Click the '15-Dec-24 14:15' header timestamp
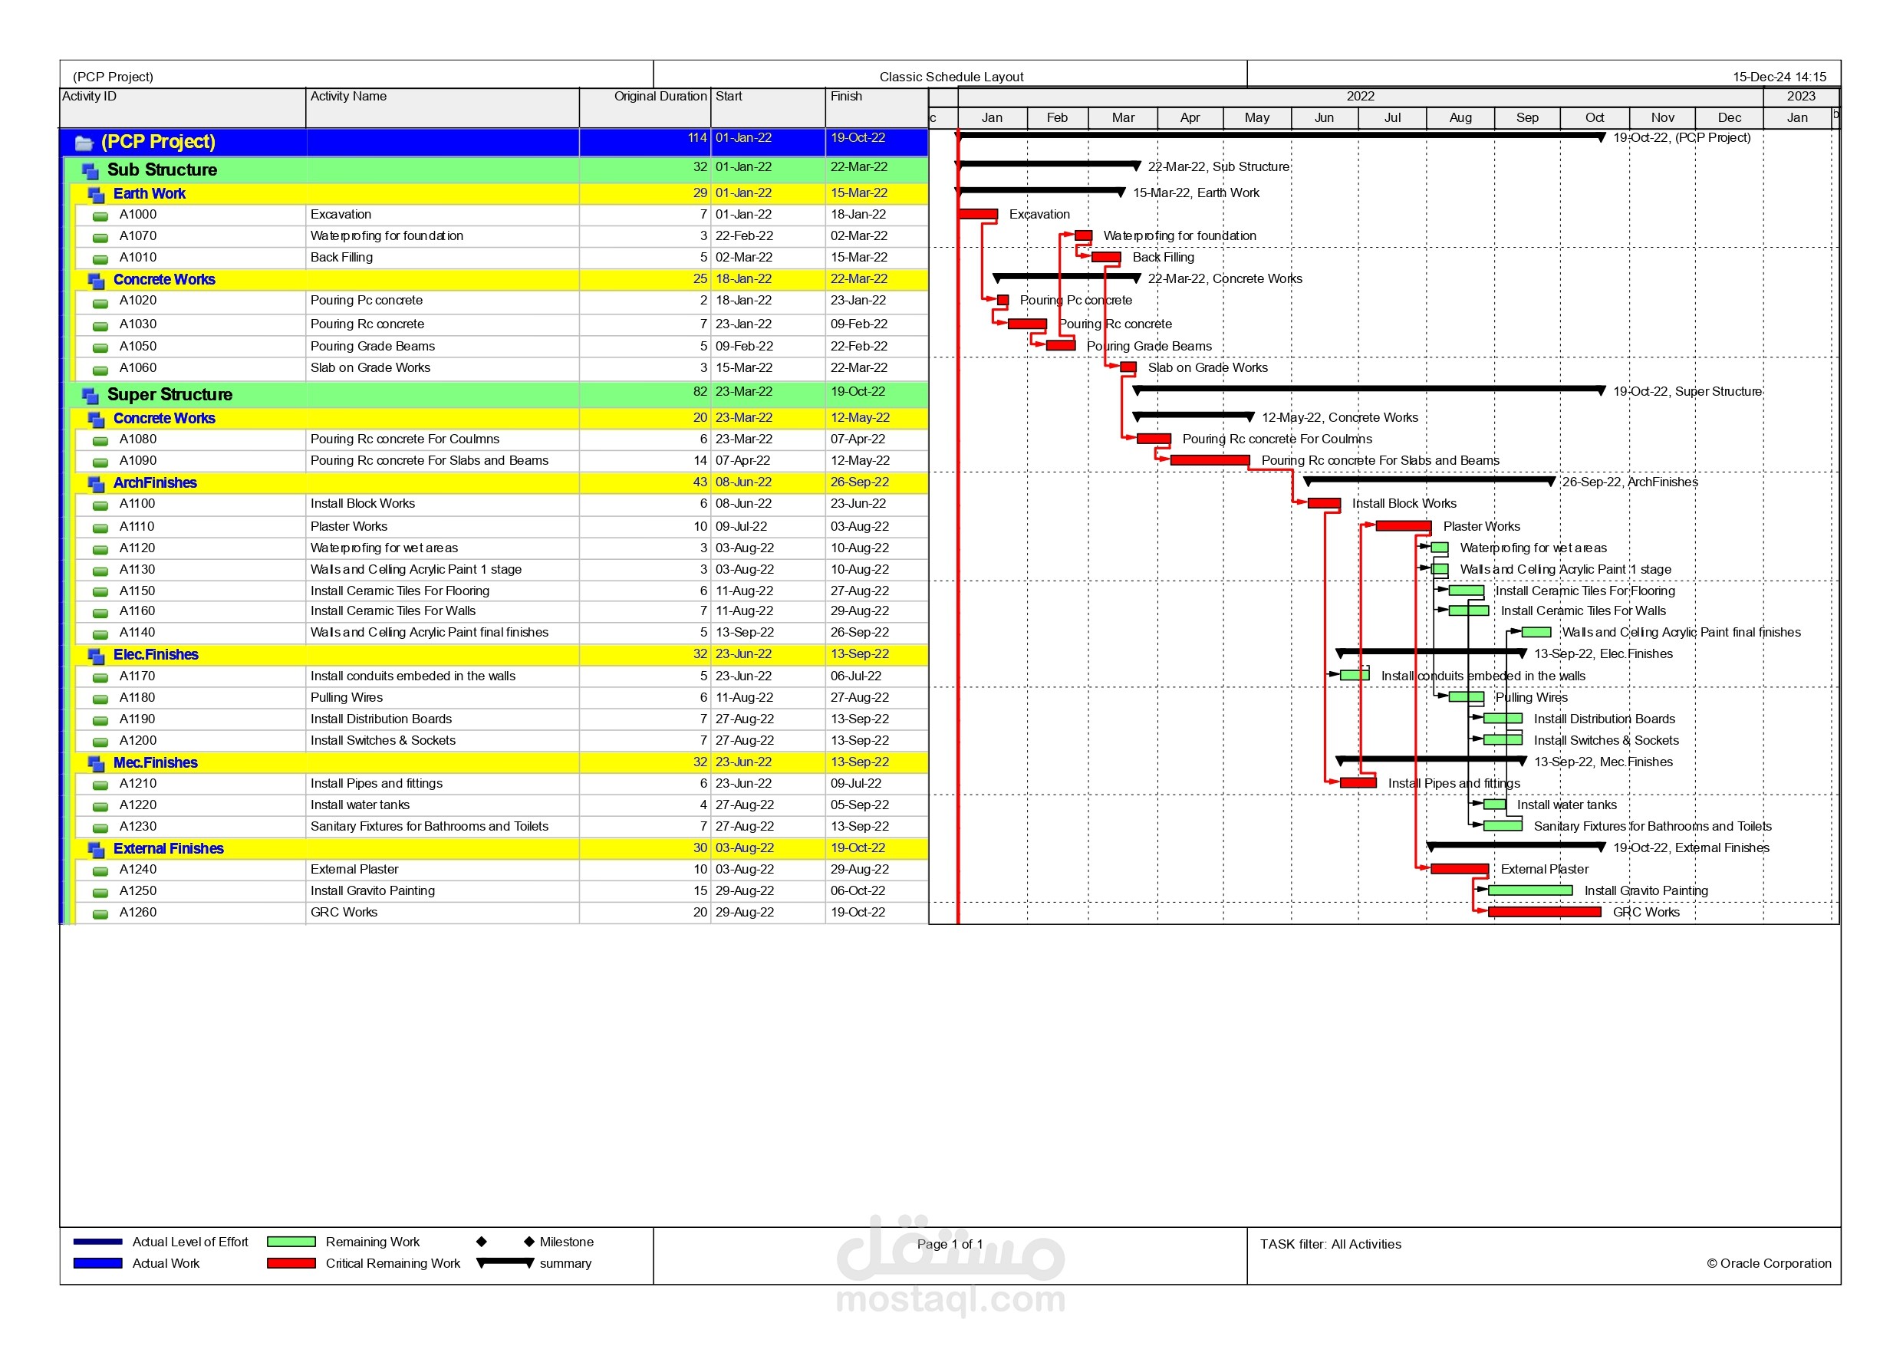This screenshot has height=1346, width=1903. tap(1780, 77)
